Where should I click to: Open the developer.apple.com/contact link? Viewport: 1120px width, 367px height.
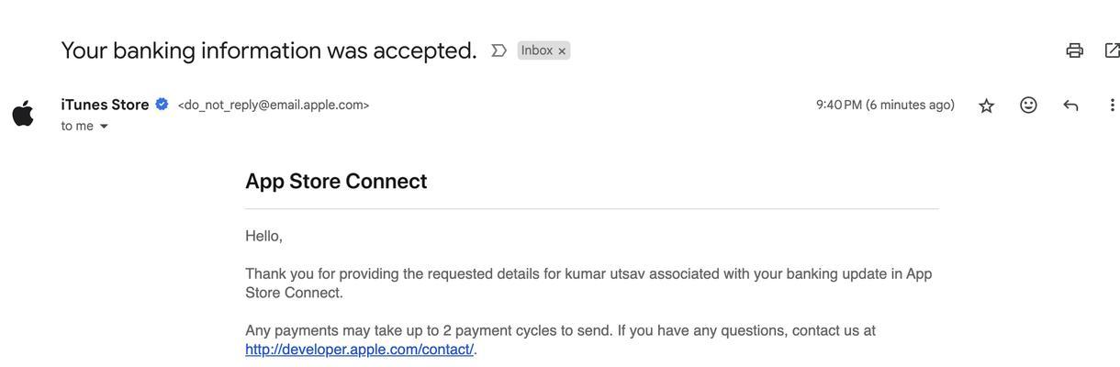click(x=359, y=350)
